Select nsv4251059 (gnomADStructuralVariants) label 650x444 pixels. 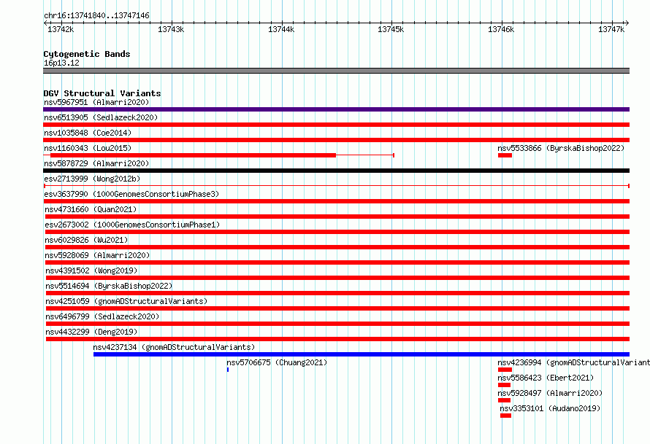pos(126,301)
